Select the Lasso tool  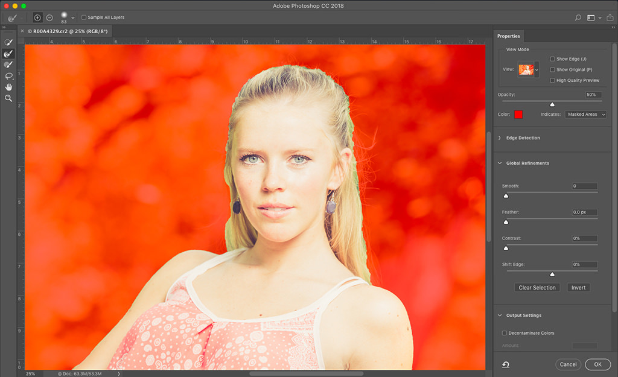pyautogui.click(x=8, y=76)
